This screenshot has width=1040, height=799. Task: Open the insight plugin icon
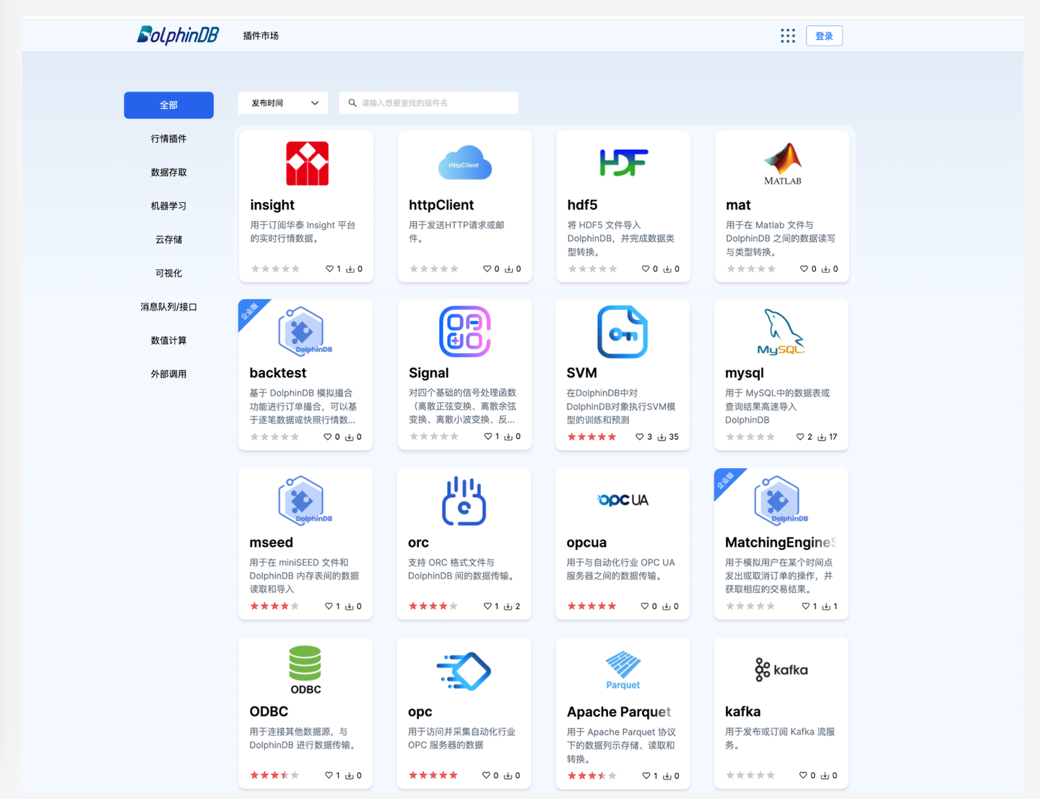tap(305, 163)
